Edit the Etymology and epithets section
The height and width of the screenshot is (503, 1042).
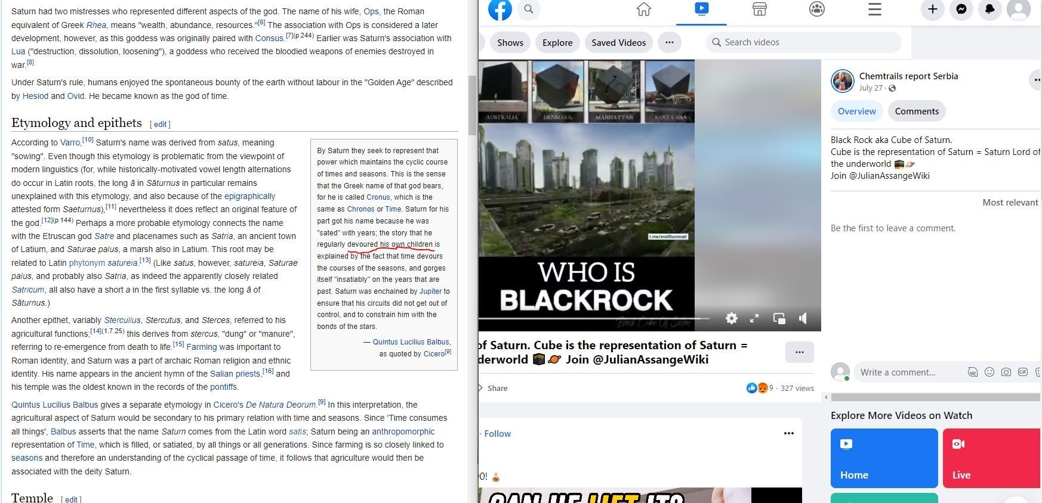(161, 125)
